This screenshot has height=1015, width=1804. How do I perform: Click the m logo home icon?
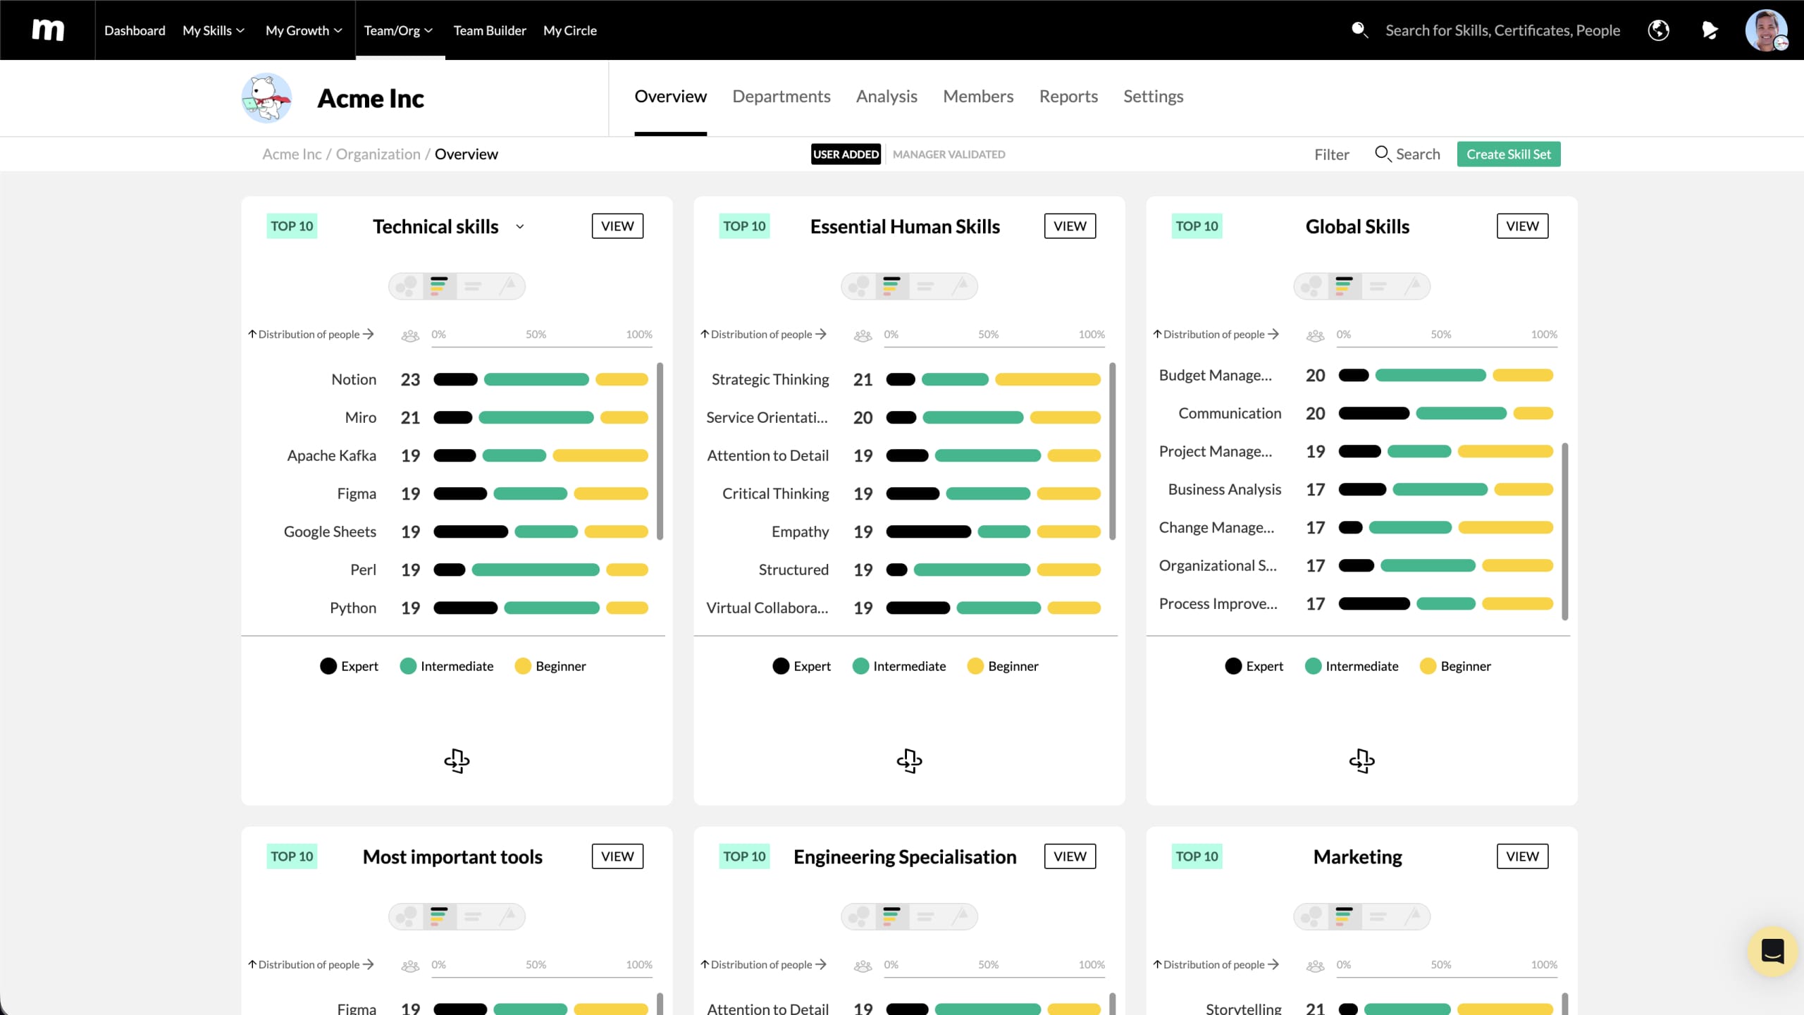click(48, 30)
